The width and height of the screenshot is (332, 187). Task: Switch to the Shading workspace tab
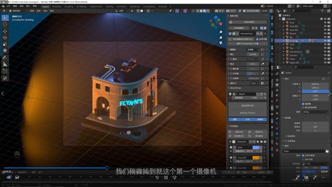click(x=110, y=6)
